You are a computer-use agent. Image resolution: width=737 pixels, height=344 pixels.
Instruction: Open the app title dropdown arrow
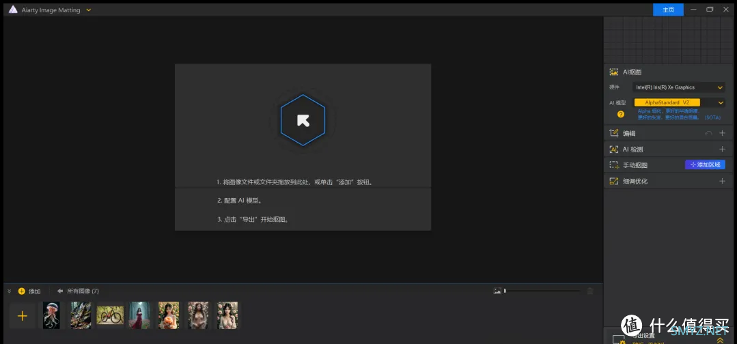tap(89, 10)
